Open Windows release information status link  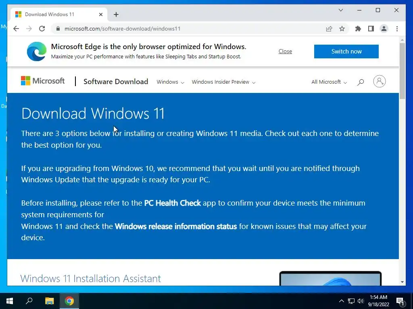(176, 226)
